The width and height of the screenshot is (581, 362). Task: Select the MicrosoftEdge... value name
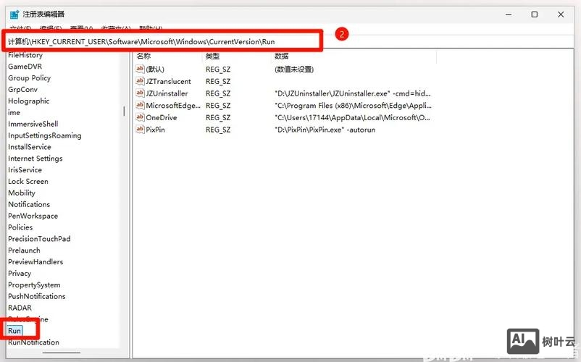point(173,106)
